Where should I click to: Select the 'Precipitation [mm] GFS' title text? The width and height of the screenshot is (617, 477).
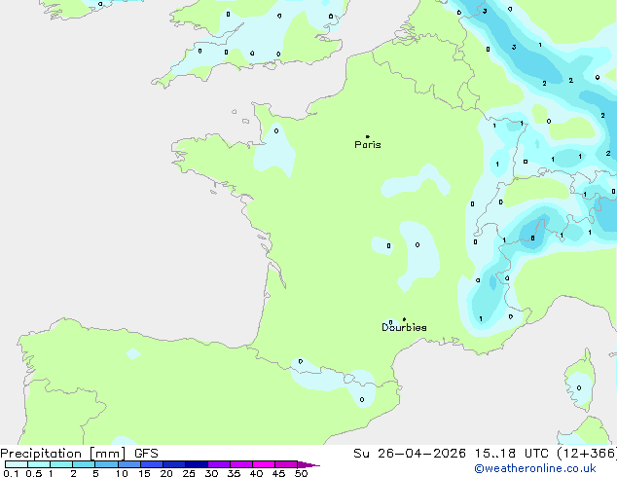coord(79,454)
